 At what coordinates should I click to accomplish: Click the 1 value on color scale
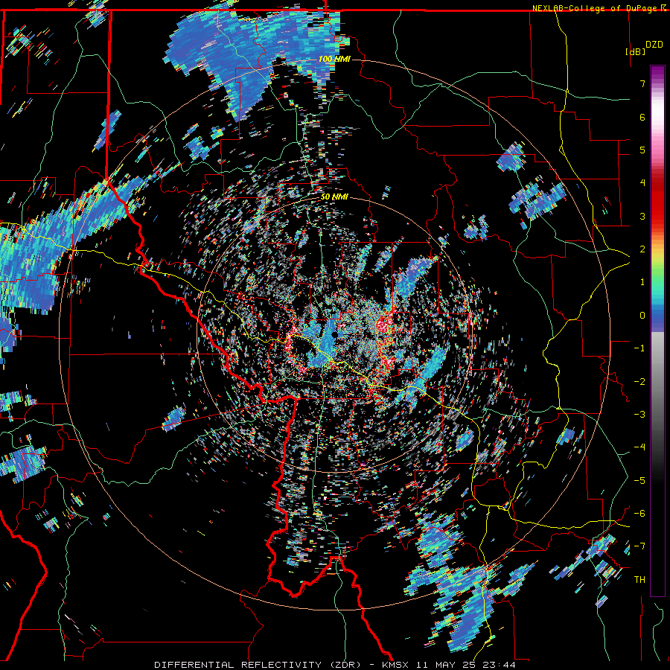[642, 282]
